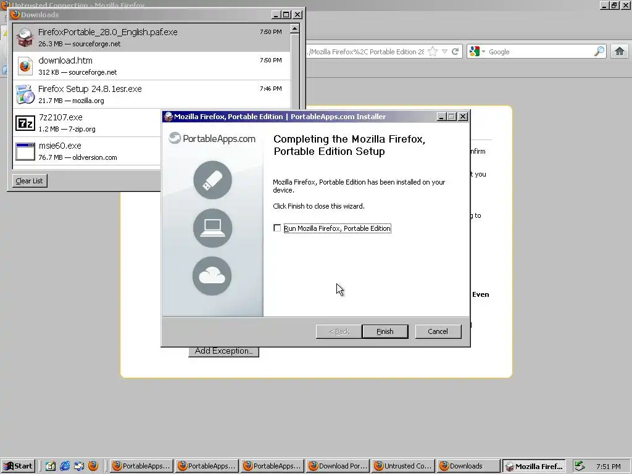Viewport: 632px width, 474px height.
Task: Click the 7:51 PM taskbar clock
Action: tap(608, 467)
